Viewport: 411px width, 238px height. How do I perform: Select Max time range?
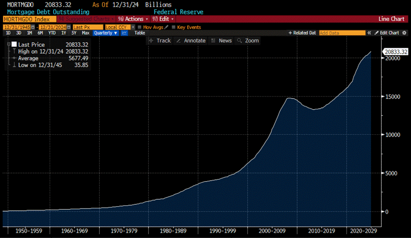point(86,33)
